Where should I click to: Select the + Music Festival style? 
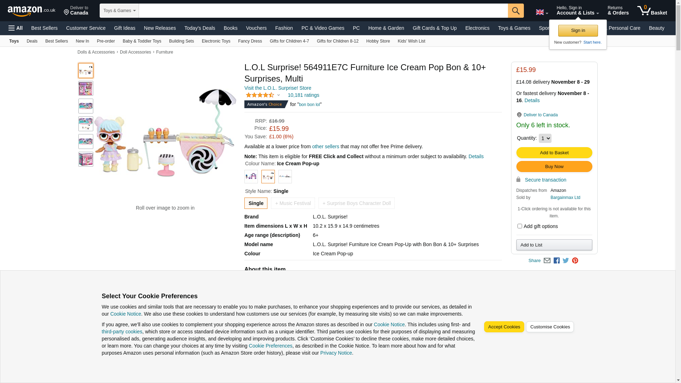click(293, 203)
